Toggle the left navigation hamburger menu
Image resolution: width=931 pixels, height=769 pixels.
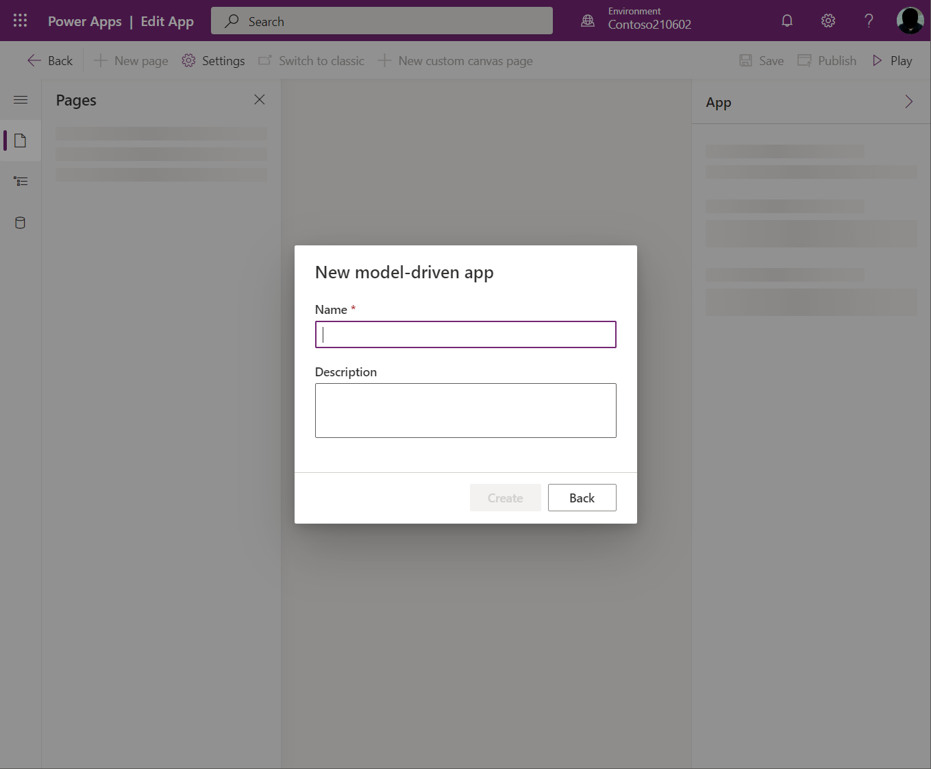[21, 99]
